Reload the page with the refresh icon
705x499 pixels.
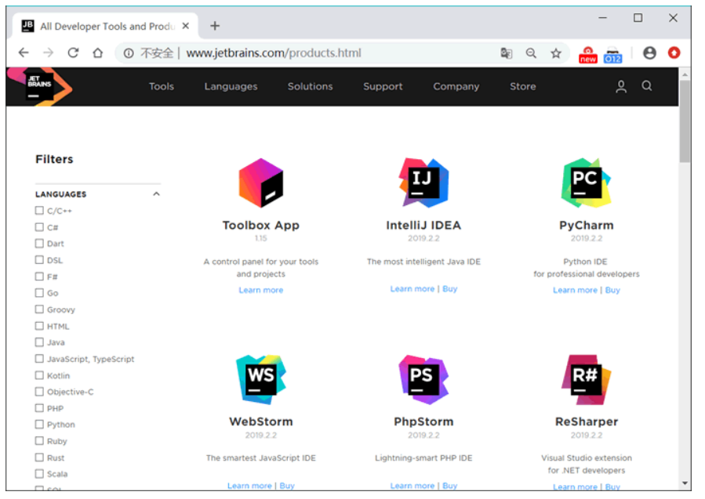pyautogui.click(x=73, y=53)
